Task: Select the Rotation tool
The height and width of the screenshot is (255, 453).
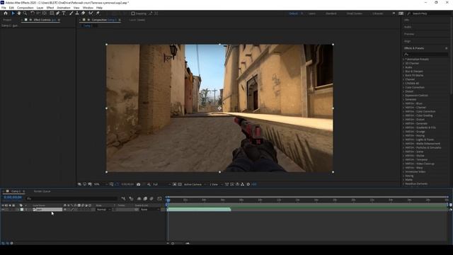Action: [33, 13]
